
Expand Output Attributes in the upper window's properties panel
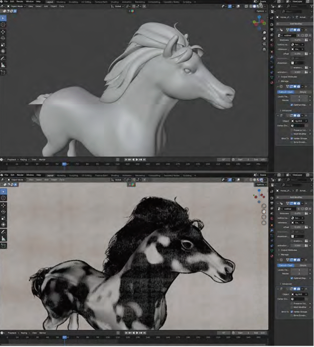[289, 77]
